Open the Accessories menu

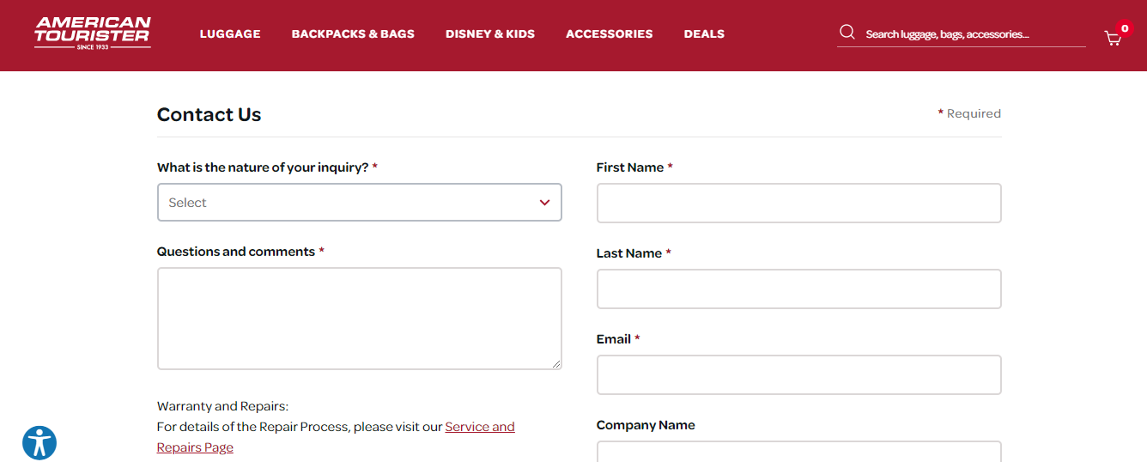tap(610, 34)
